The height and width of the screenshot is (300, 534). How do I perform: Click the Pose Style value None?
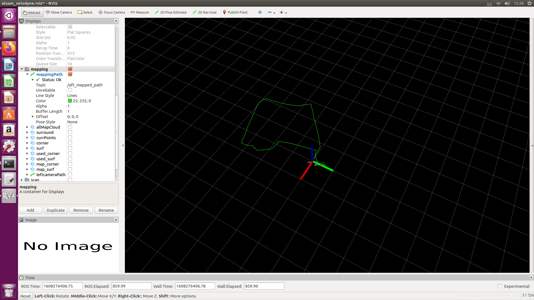(72, 122)
